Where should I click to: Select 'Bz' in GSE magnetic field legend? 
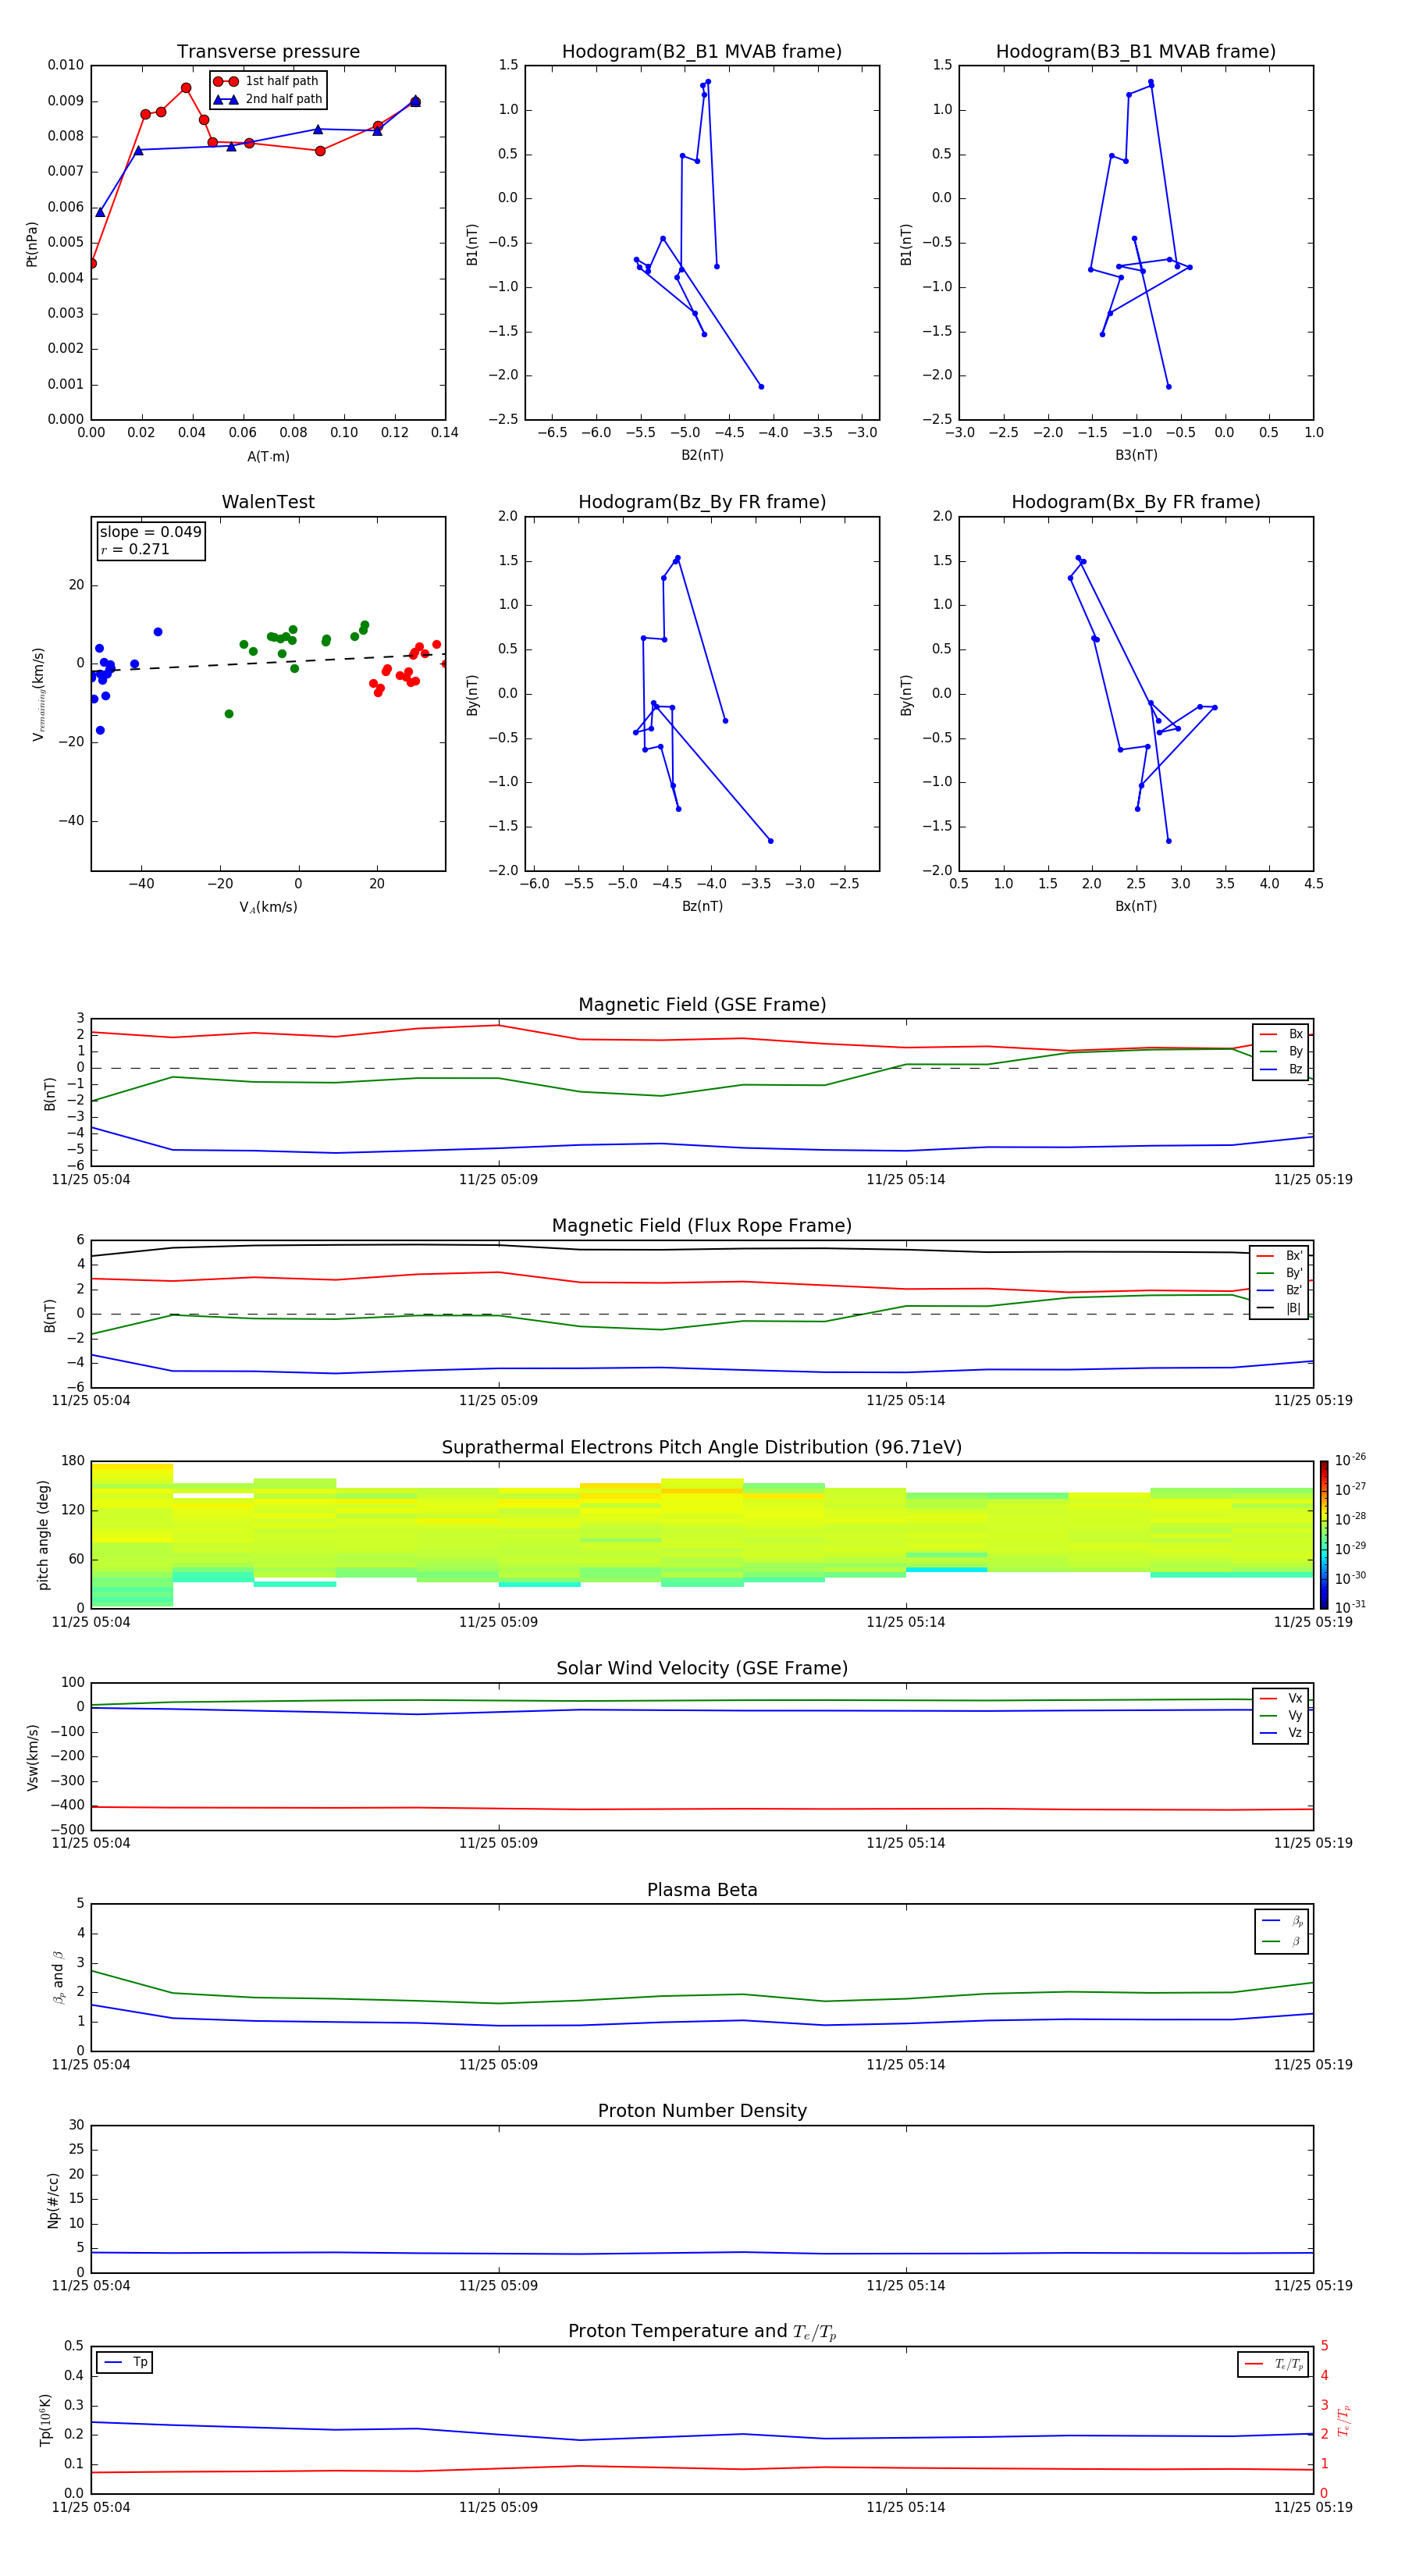point(1281,1069)
